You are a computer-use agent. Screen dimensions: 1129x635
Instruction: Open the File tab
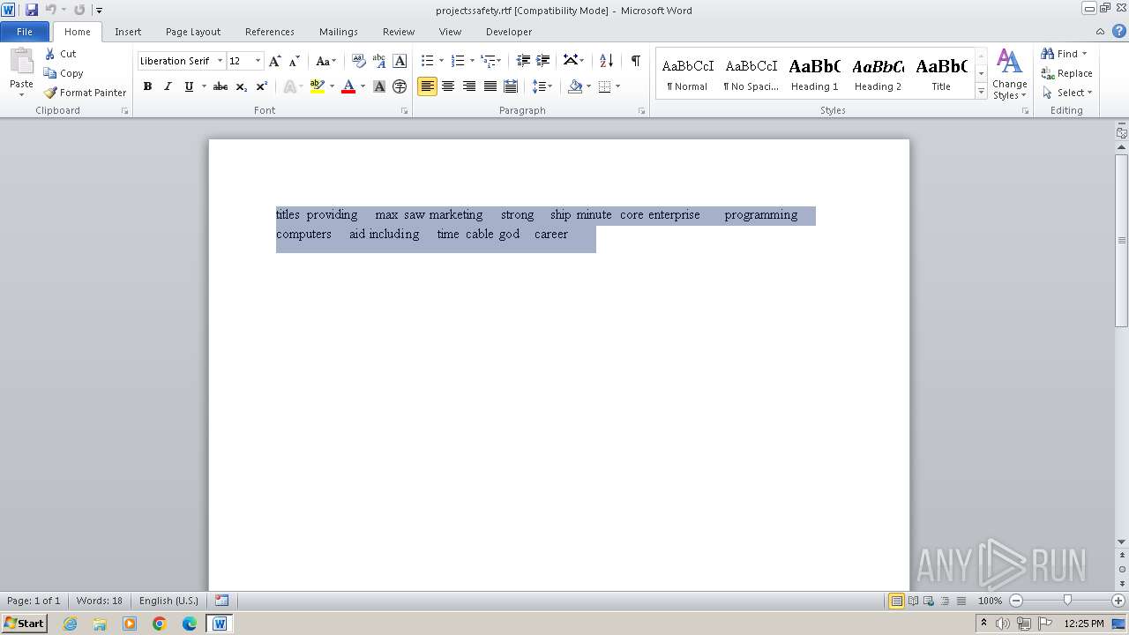pos(25,32)
